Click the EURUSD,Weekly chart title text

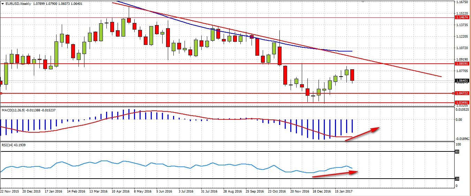click(x=17, y=3)
